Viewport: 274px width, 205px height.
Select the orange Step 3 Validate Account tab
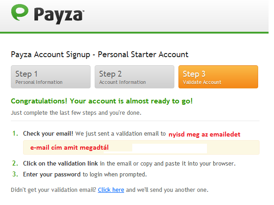tap(218, 77)
